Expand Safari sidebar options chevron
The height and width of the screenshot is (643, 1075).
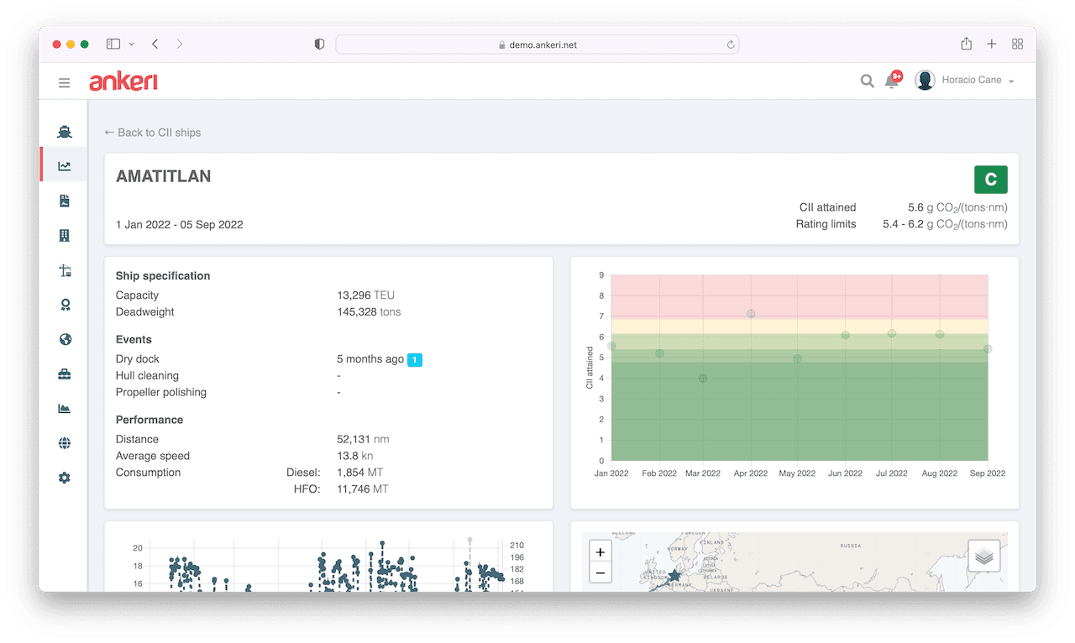tap(132, 44)
